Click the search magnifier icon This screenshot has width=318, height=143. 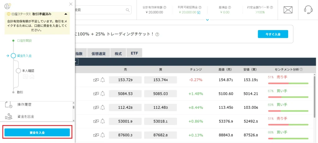pos(128,10)
